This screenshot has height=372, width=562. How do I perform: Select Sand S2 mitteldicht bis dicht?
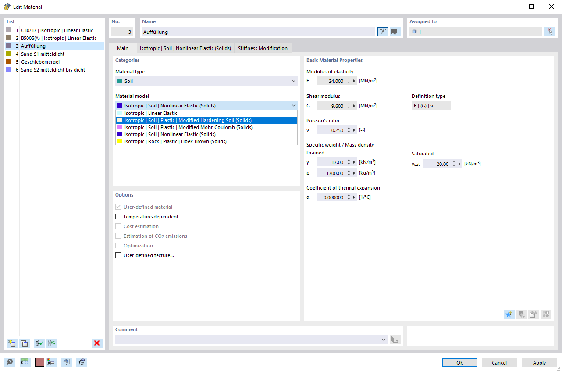pyautogui.click(x=54, y=70)
